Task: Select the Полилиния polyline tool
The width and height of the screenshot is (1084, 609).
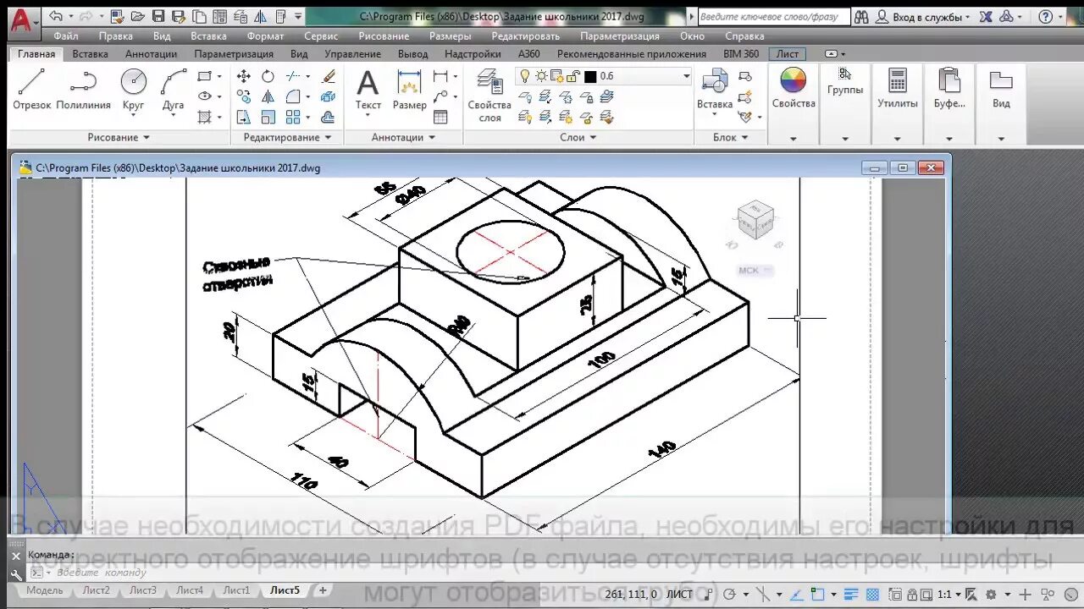Action: (83, 91)
